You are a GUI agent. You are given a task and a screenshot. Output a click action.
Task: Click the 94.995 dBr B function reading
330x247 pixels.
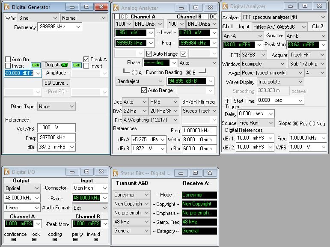coord(186,81)
